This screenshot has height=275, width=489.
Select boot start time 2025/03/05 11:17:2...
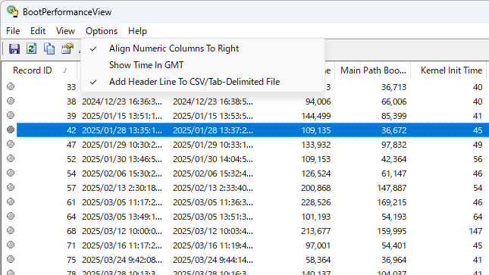(122, 202)
